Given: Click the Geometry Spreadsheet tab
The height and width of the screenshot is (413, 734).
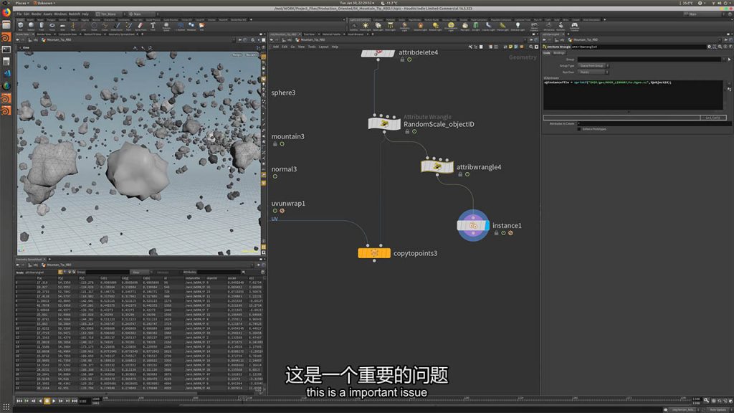Looking at the screenshot, I should (x=30, y=259).
